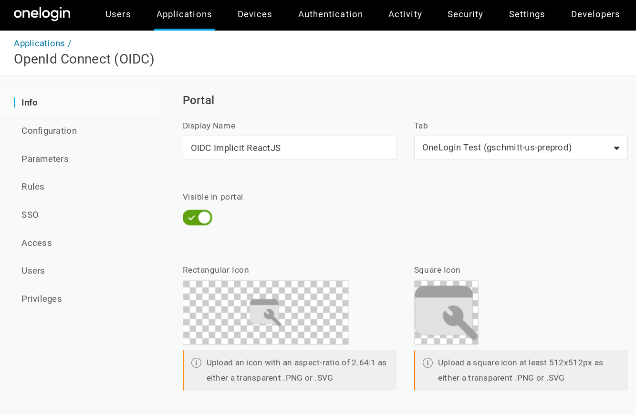
Task: Open the Authentication menu
Action: (x=331, y=14)
